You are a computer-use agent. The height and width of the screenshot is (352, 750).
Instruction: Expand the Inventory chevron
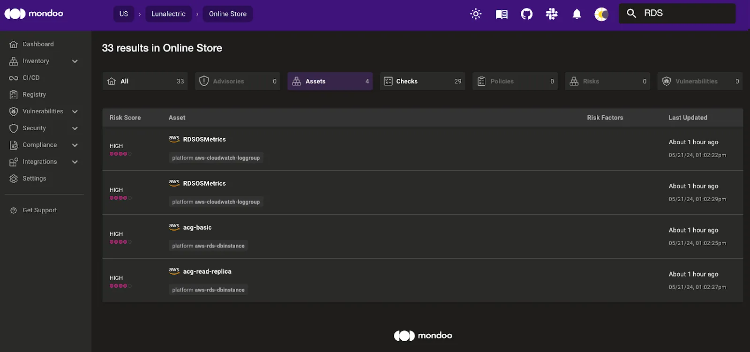click(x=75, y=61)
